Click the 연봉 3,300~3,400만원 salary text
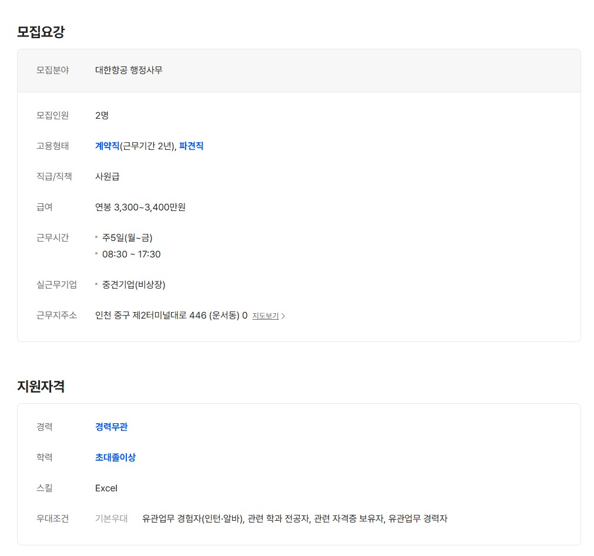The image size is (594, 556). (140, 207)
